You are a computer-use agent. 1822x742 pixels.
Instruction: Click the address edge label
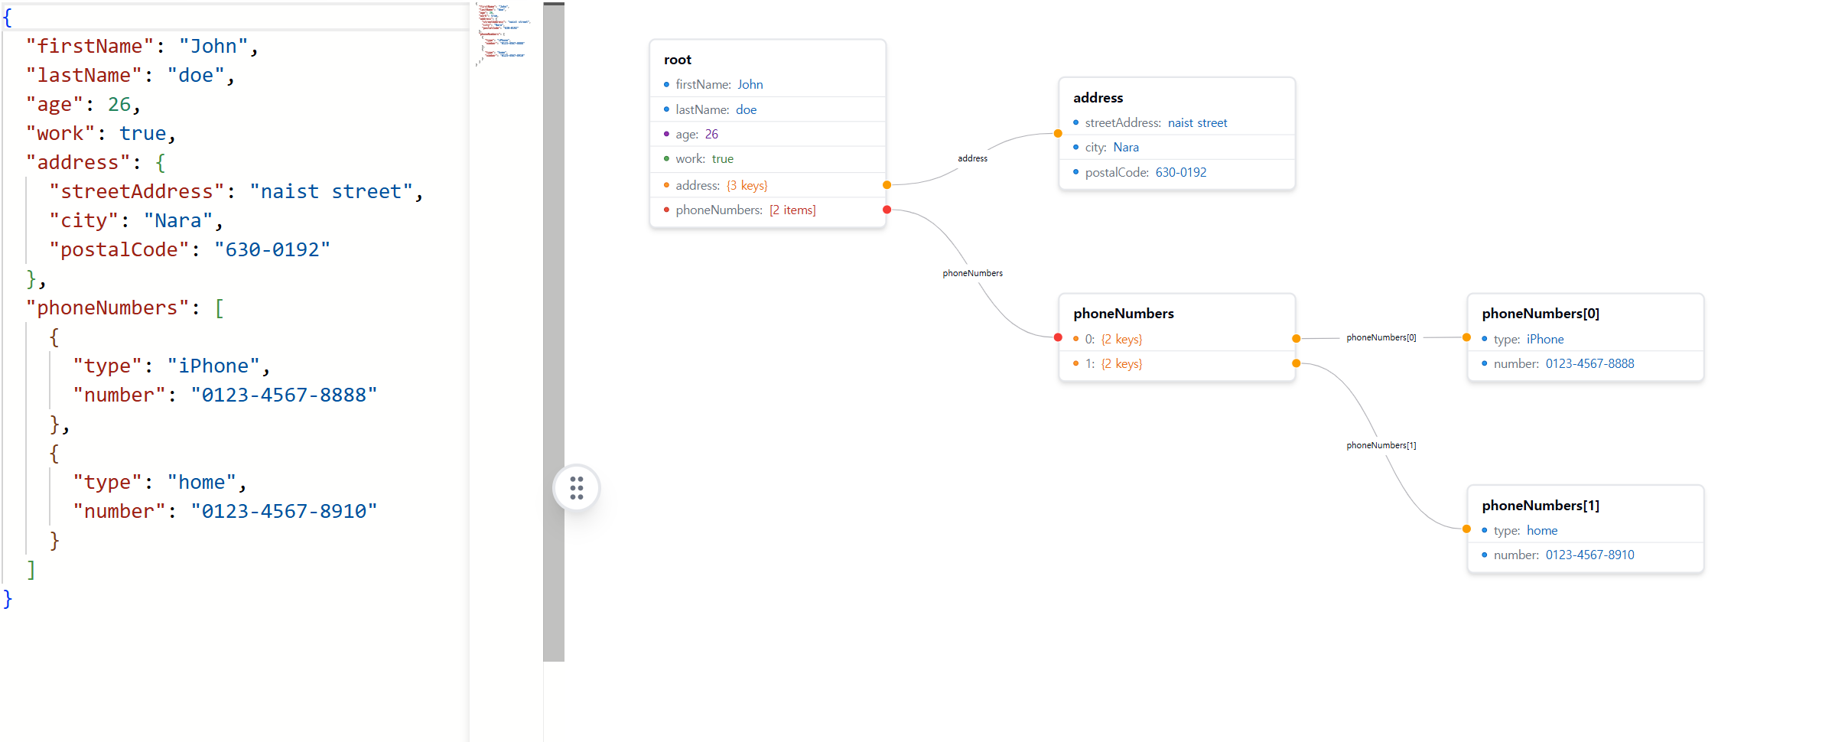tap(972, 158)
